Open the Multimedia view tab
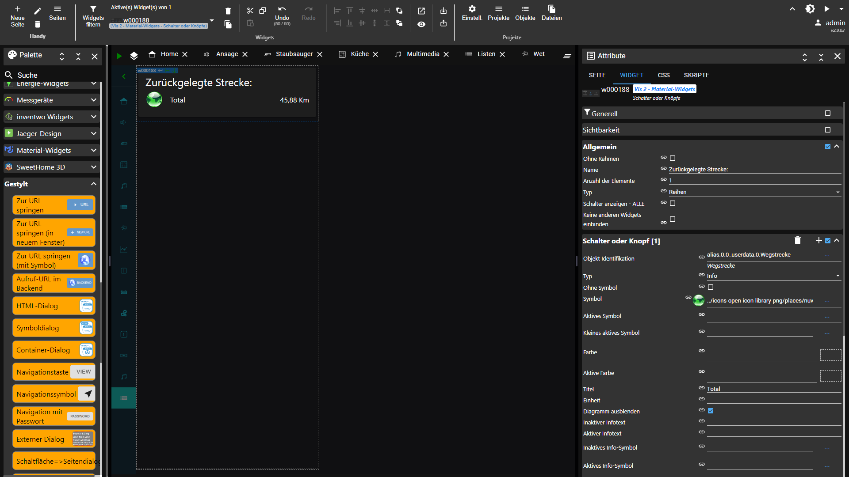The width and height of the screenshot is (849, 477). 423,54
